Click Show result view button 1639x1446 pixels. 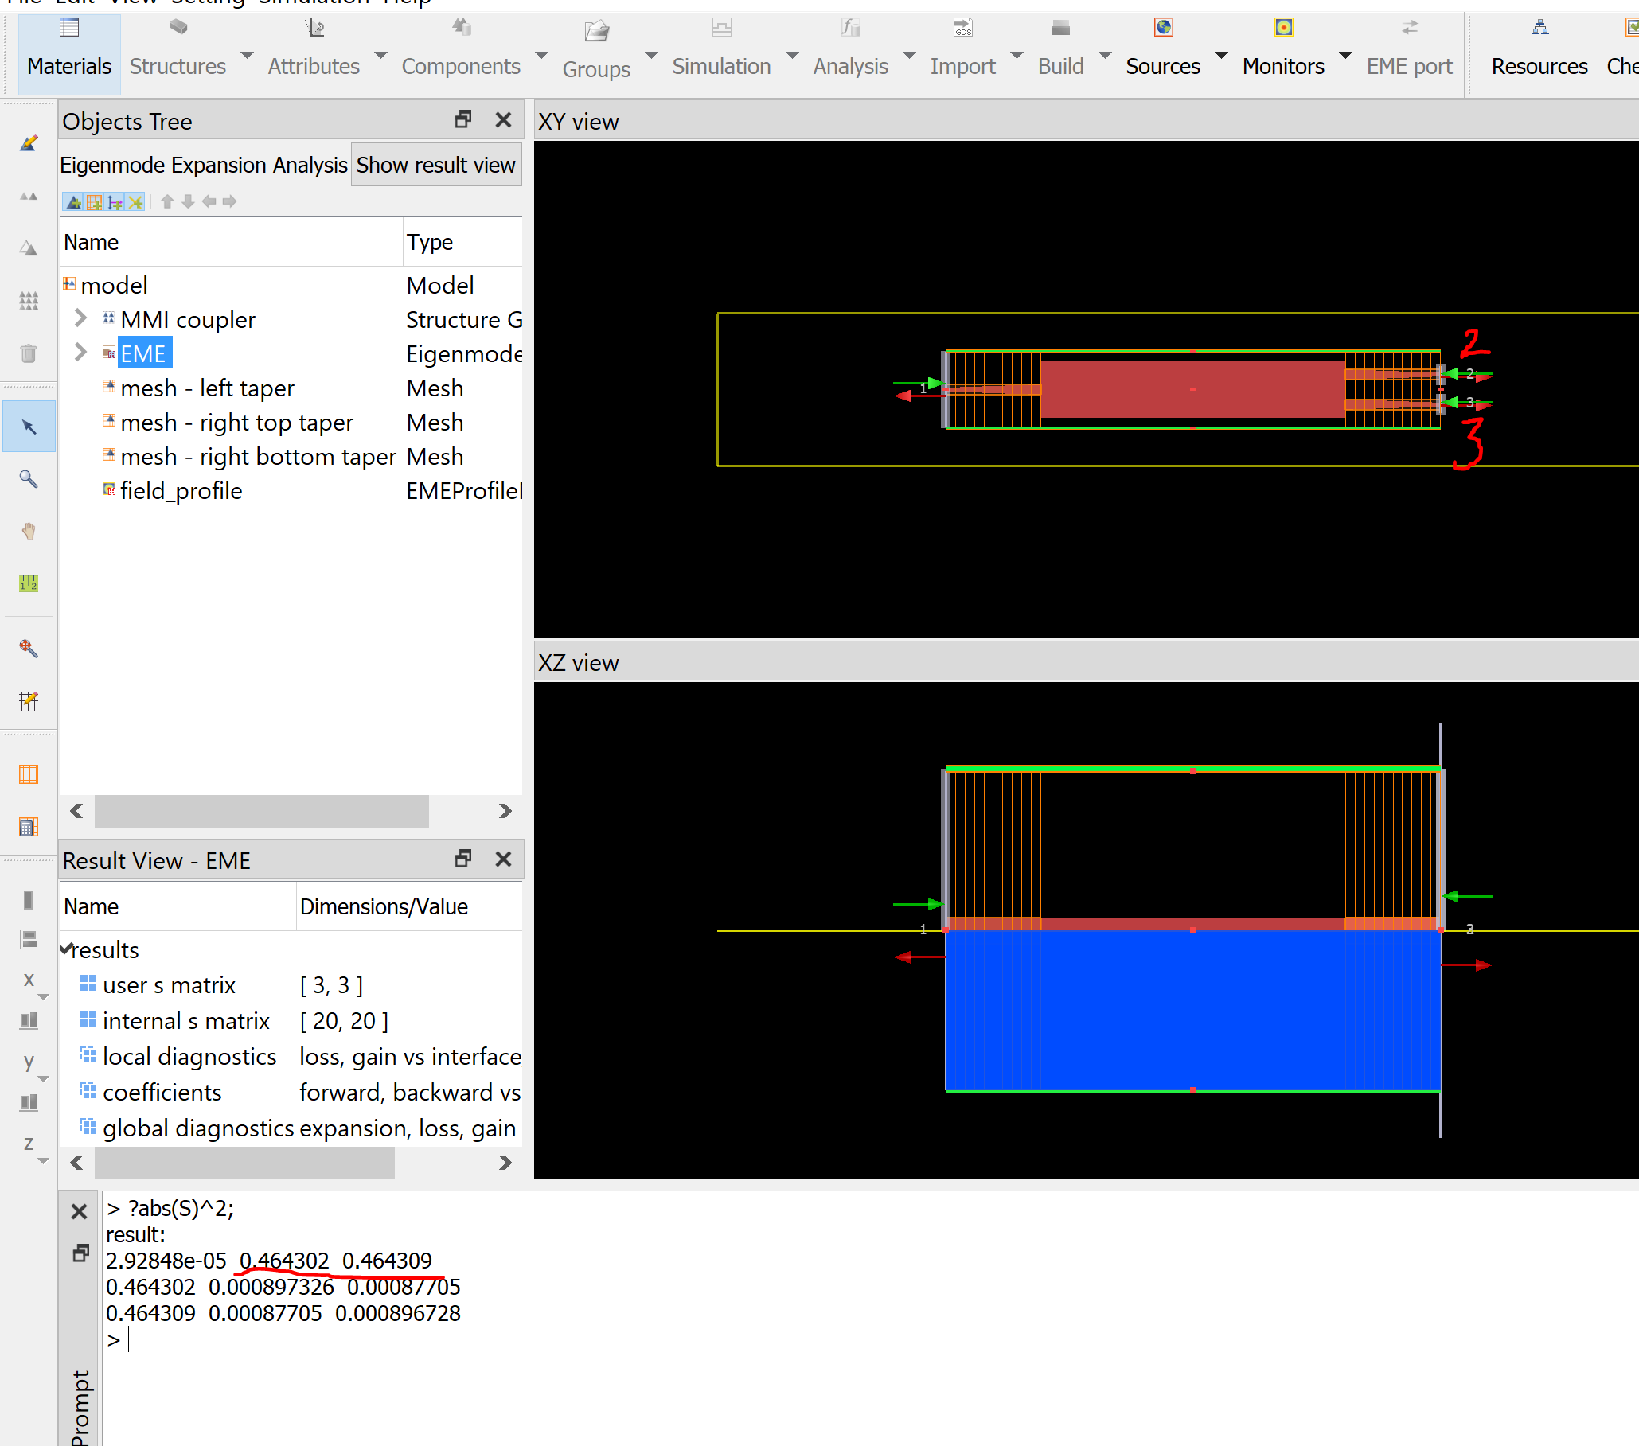(x=435, y=165)
